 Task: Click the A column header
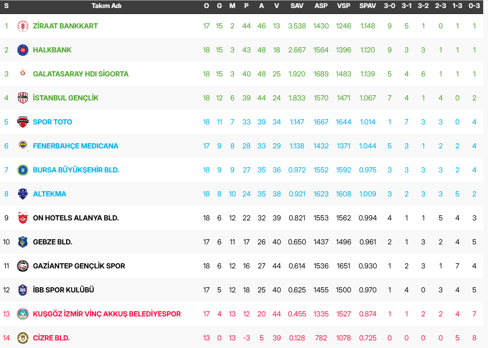click(x=262, y=6)
